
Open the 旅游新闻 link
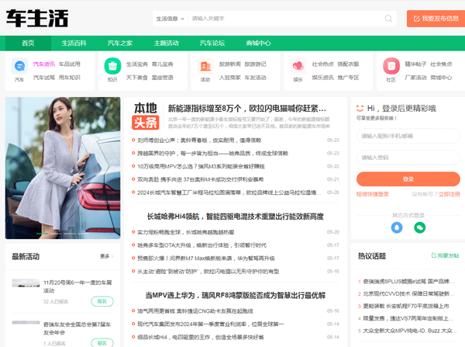pyautogui.click(x=230, y=64)
